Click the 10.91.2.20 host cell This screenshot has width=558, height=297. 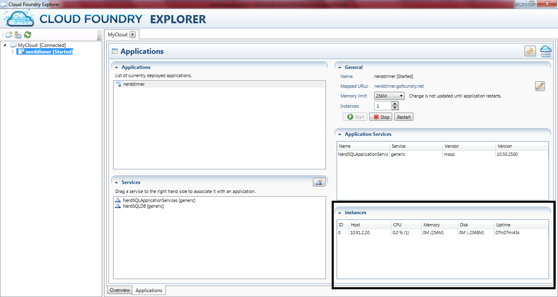tap(360, 233)
